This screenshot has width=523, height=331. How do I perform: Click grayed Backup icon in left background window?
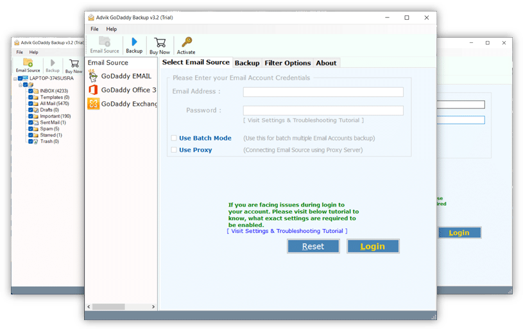53,63
